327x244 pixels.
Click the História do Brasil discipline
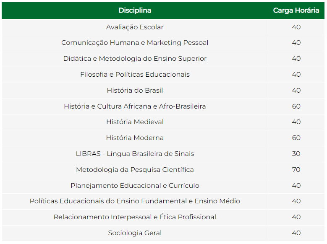tap(135, 91)
